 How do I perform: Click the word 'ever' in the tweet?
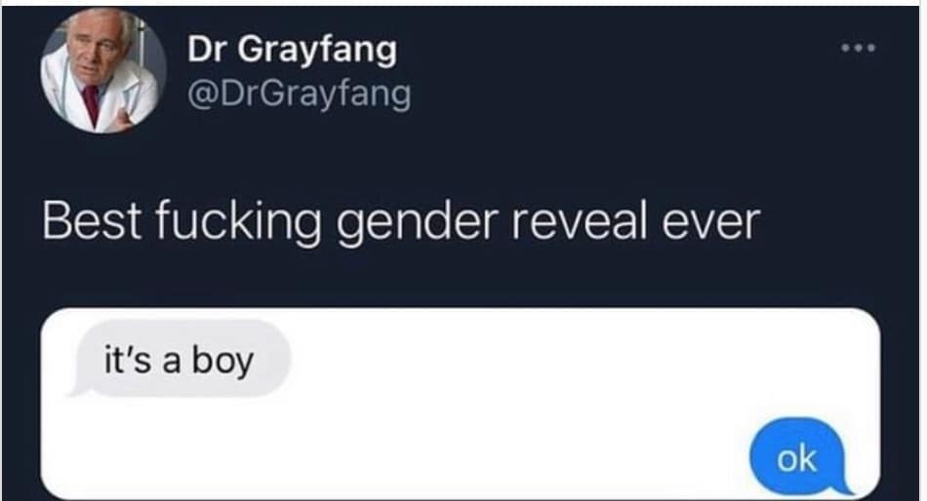click(x=711, y=223)
